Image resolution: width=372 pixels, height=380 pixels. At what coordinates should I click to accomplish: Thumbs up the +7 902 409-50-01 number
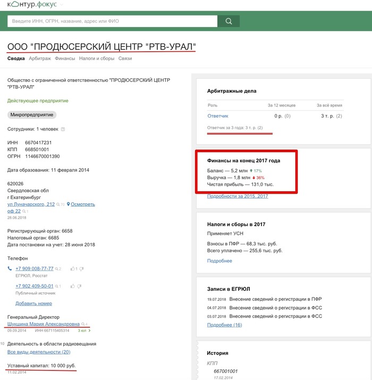click(x=72, y=286)
